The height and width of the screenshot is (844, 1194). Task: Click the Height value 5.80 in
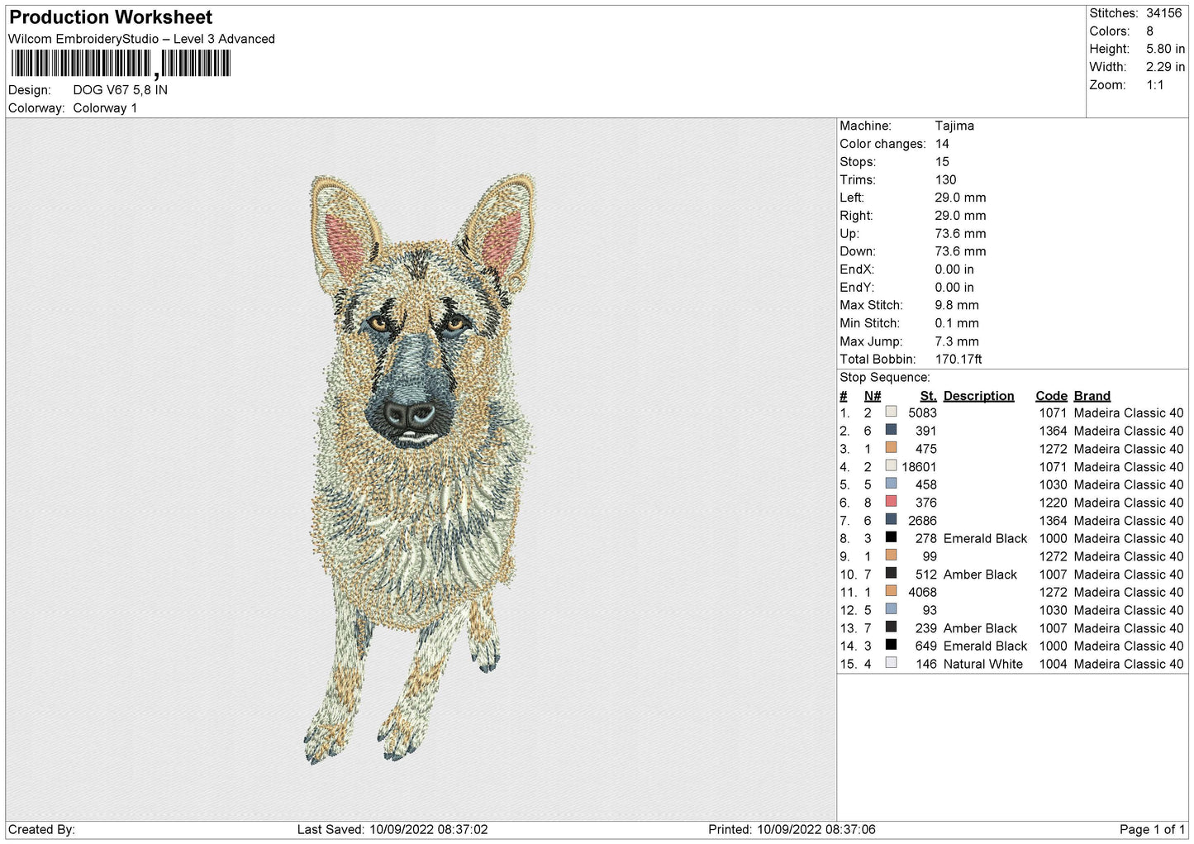pos(1165,50)
